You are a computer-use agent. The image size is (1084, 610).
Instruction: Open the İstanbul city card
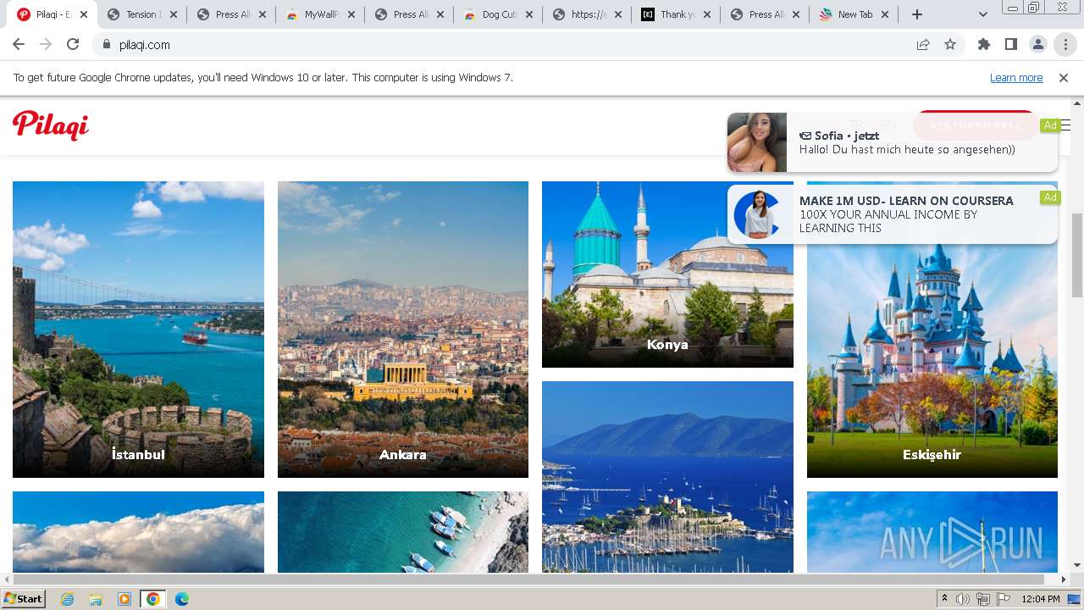click(138, 330)
